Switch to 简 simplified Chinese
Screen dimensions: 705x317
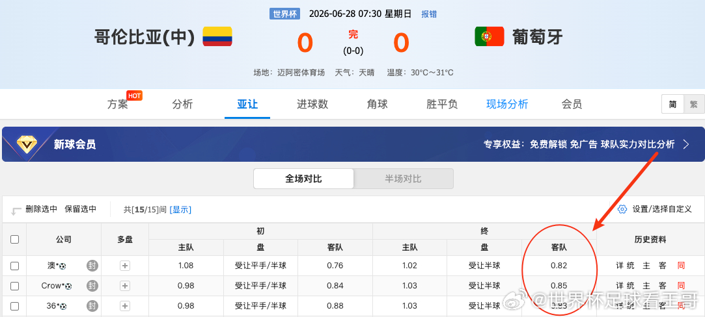pos(672,105)
